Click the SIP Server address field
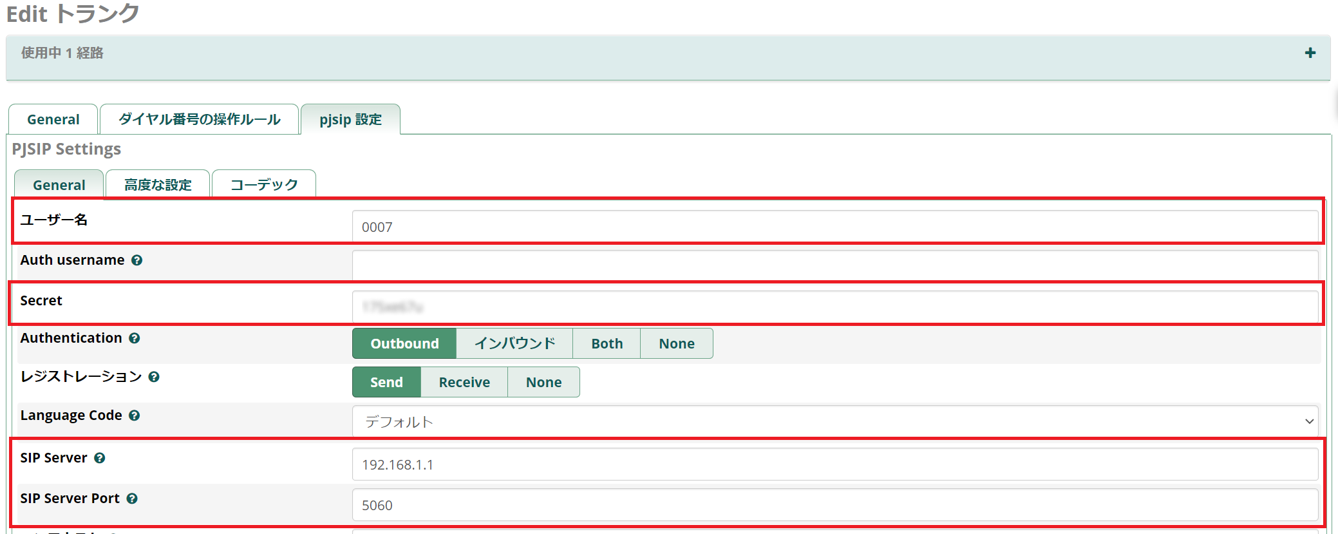Viewport: 1338px width, 534px height. pos(834,464)
